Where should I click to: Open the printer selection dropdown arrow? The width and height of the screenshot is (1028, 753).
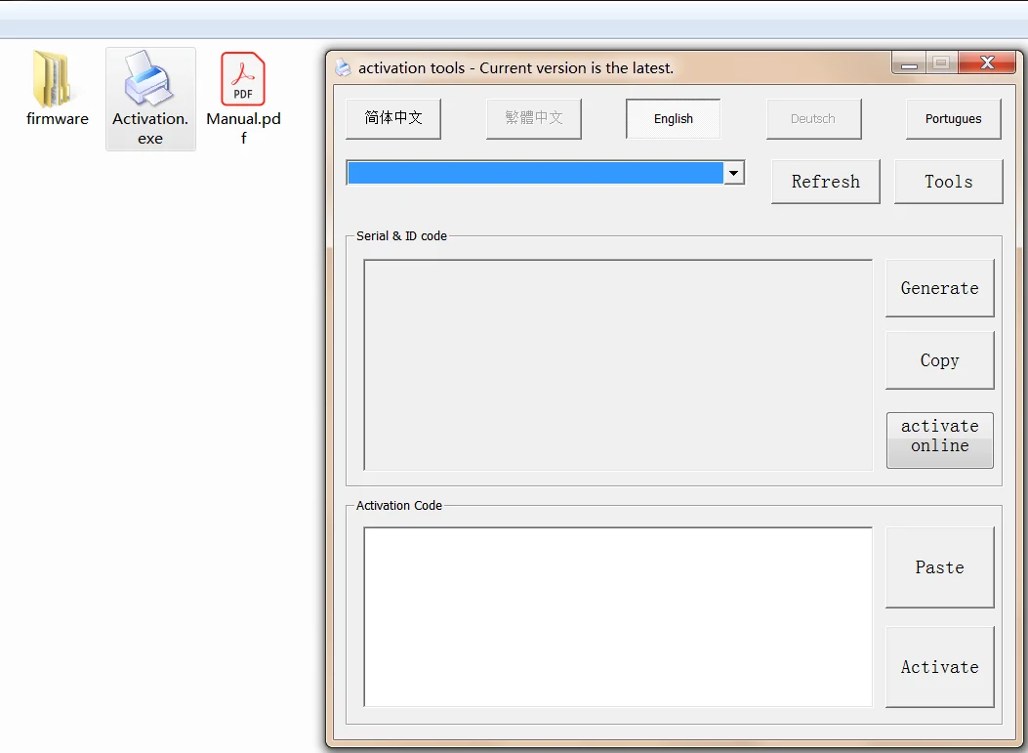[x=733, y=173]
